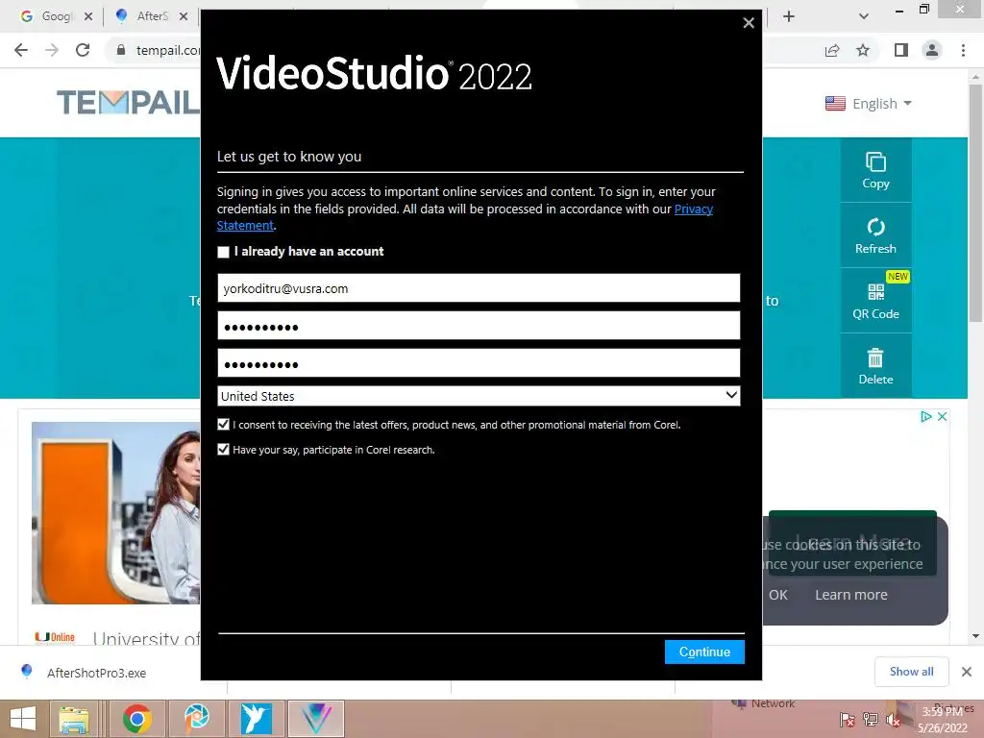Open the United States country dropdown
The height and width of the screenshot is (738, 984).
[x=479, y=396]
